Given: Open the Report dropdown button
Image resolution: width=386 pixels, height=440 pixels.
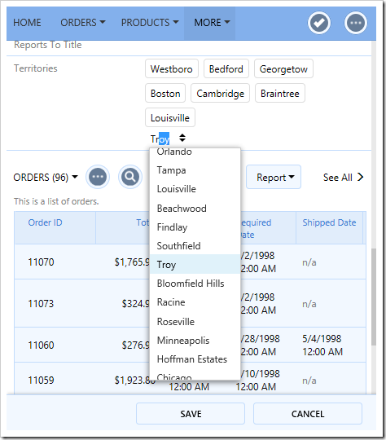Looking at the screenshot, I should pos(274,177).
